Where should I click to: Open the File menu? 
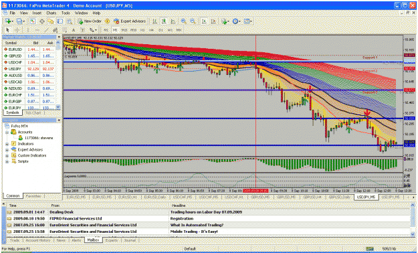point(12,13)
